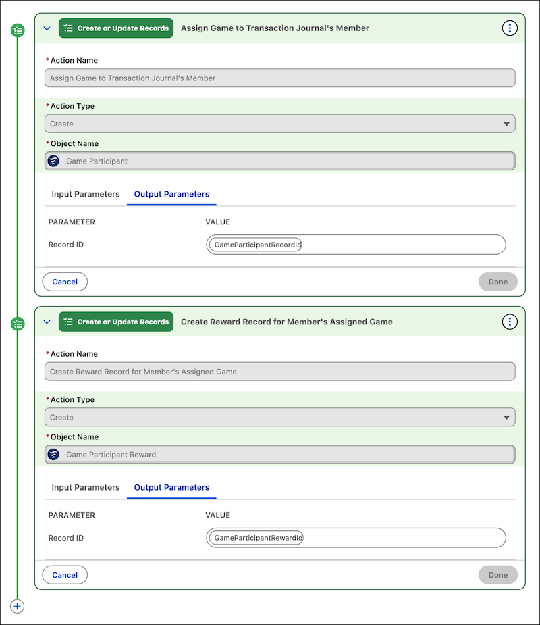Cancel the Assign Game to Transaction Journal's Member action

point(65,282)
